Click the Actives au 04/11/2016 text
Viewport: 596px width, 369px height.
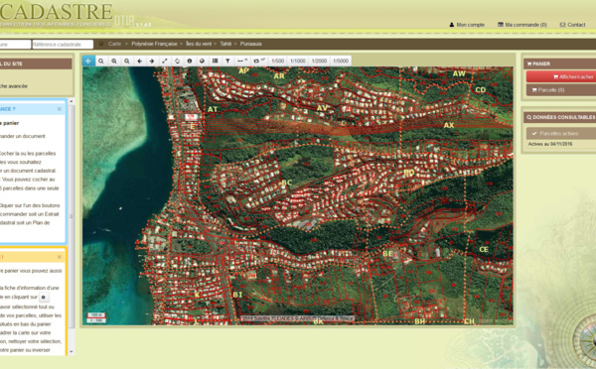[x=550, y=144]
